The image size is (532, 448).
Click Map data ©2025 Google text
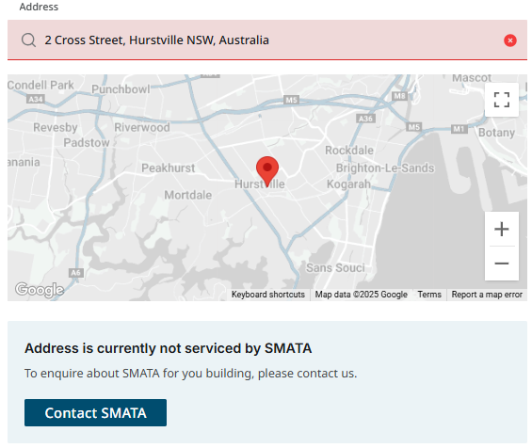point(361,295)
